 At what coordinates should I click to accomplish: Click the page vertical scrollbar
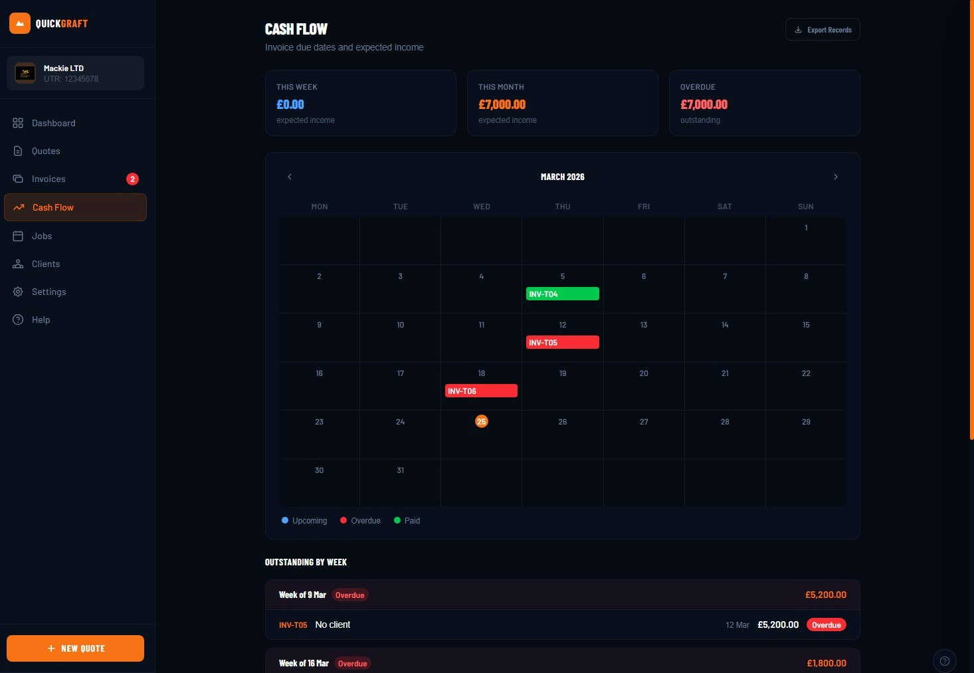(x=971, y=219)
